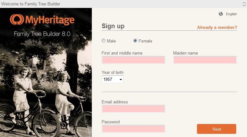Viewport: 247px width, 137px height.
Task: Focus the Email address input box
Action: (x=133, y=109)
